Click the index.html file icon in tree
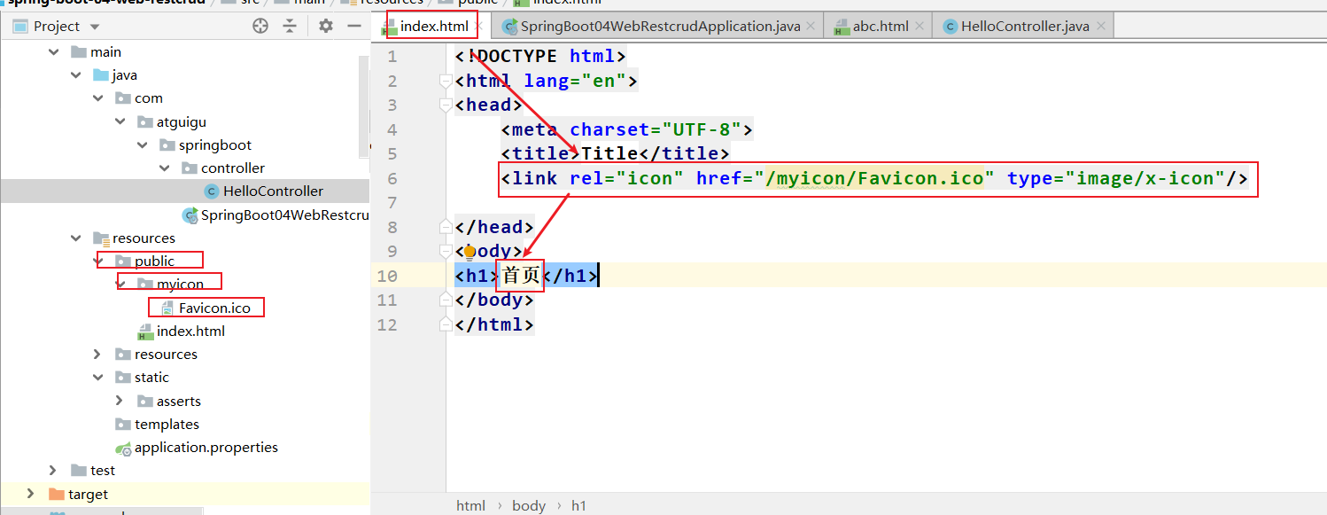 coord(145,332)
